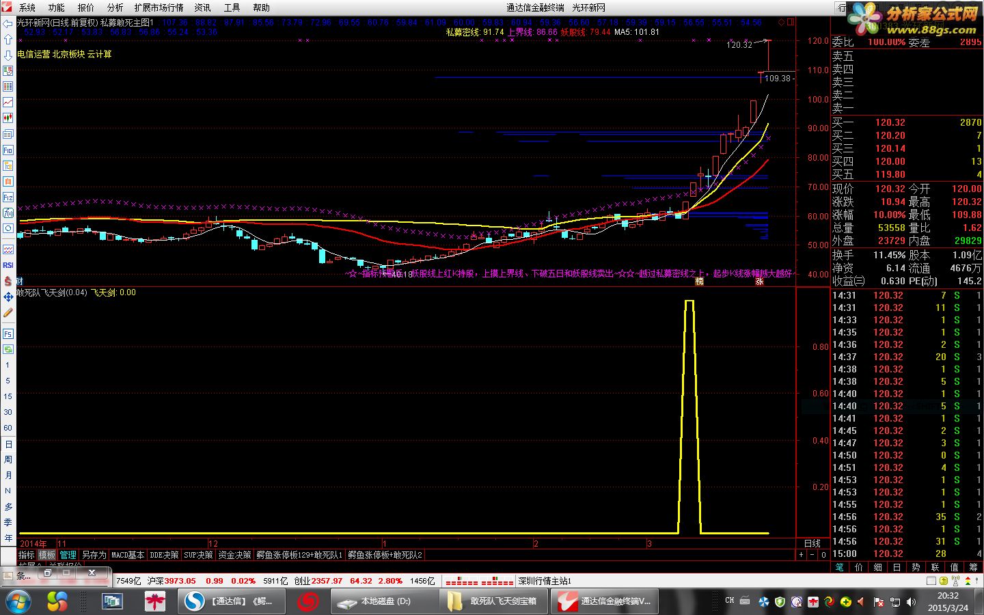
Task: Click the plus button below the chart
Action: 802,555
